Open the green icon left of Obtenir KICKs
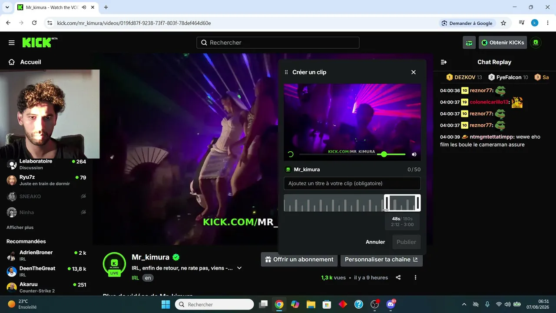Viewport: 556px width, 313px height. (x=469, y=43)
